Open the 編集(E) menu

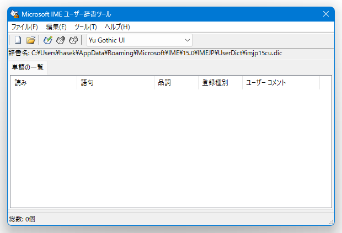tap(56, 27)
